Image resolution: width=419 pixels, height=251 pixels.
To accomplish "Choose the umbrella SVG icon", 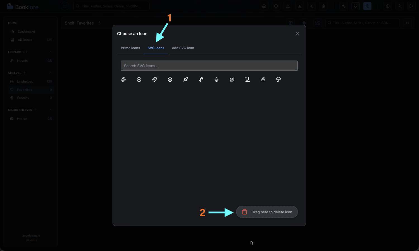I will pos(278,79).
